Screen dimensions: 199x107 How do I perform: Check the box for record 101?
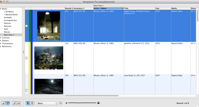point(27,26)
